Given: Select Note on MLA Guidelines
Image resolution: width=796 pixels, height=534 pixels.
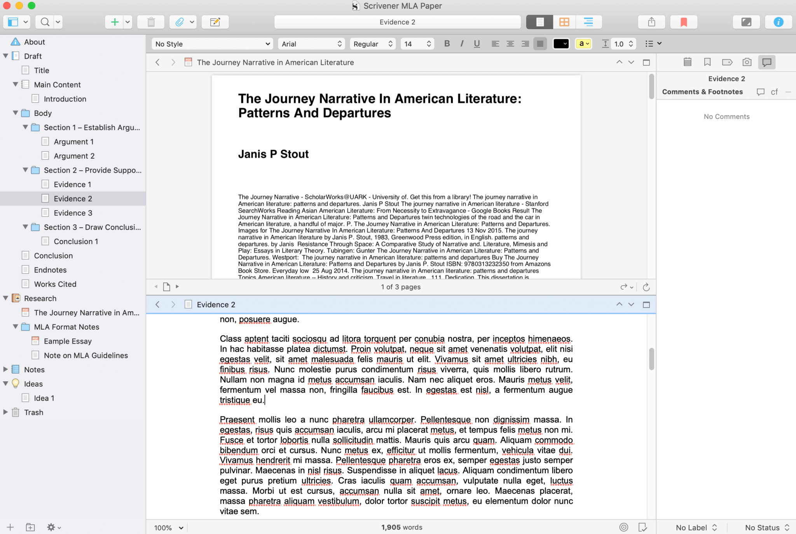Looking at the screenshot, I should tap(73, 355).
